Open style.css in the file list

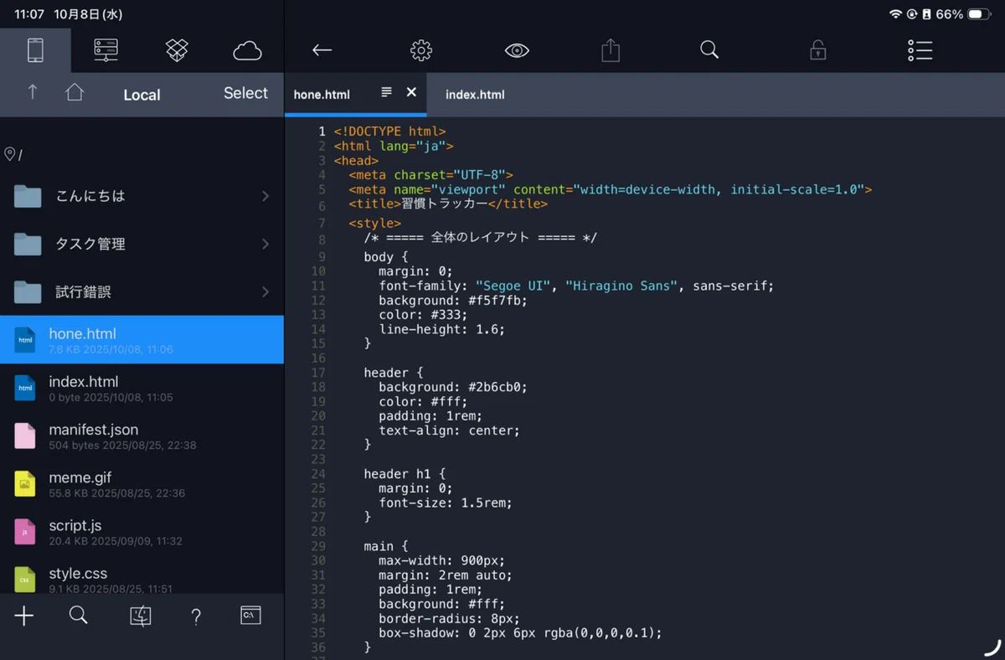(x=142, y=577)
